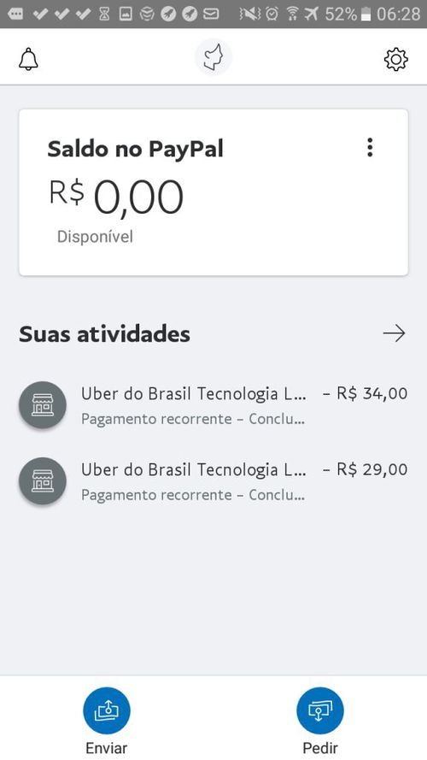This screenshot has width=427, height=760.
Task: Tap the battery 52% indicator
Action: 347,14
